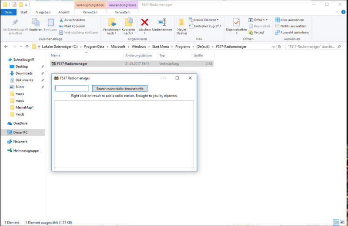Expand the Öffnen dropdown arrow
The height and width of the screenshot is (226, 348).
(267, 20)
